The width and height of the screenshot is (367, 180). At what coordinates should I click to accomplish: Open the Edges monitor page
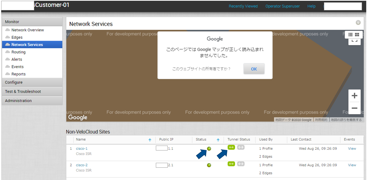(x=17, y=37)
